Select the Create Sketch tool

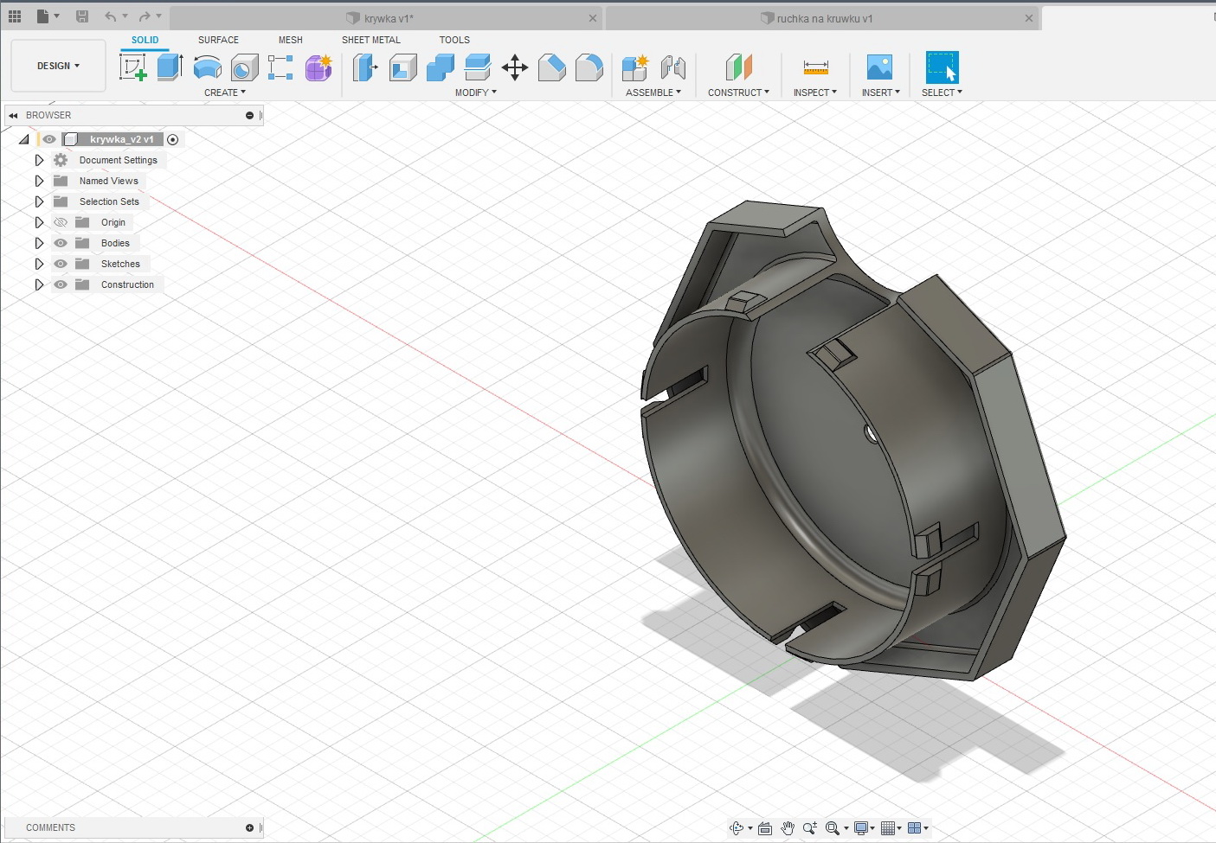pyautogui.click(x=133, y=67)
